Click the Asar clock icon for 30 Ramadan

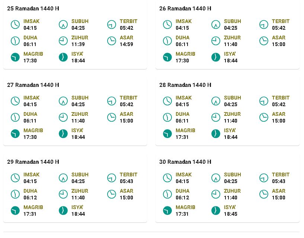[x=264, y=194]
